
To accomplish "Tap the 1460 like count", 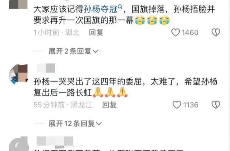I will 190,33.
